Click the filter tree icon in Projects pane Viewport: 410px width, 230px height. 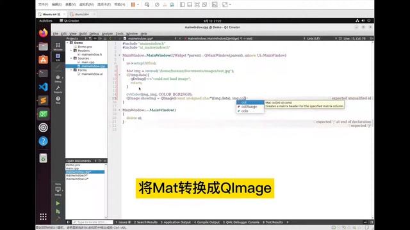pyautogui.click(x=90, y=38)
